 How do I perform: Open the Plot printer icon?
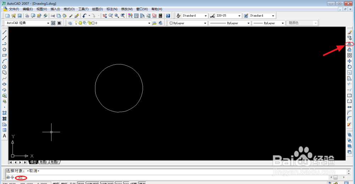point(27,16)
